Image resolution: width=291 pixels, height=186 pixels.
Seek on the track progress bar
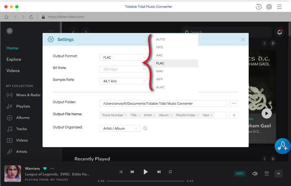click(x=145, y=181)
